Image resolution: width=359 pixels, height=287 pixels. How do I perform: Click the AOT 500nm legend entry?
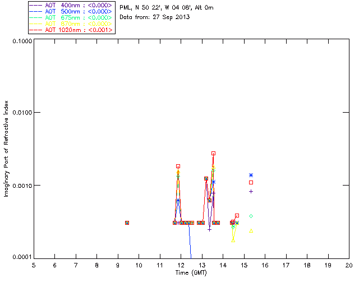[71, 11]
